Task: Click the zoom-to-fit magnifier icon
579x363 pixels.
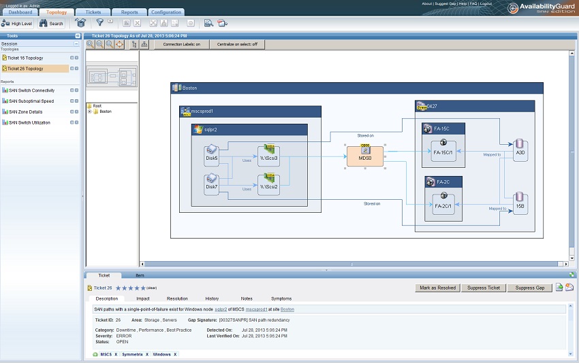Action: point(110,44)
